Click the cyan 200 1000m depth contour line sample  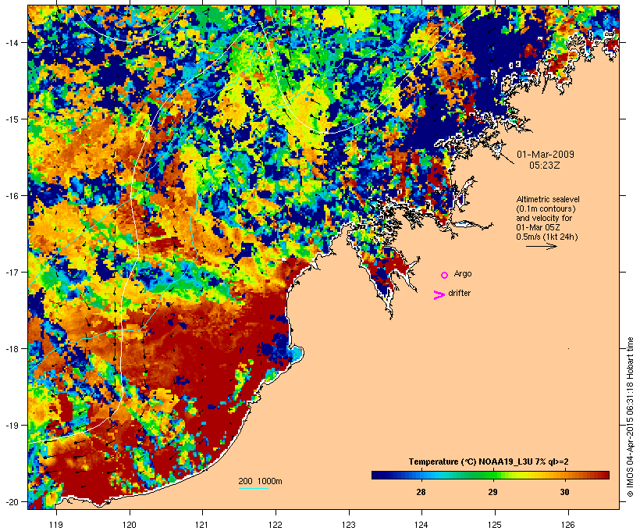pyautogui.click(x=254, y=488)
